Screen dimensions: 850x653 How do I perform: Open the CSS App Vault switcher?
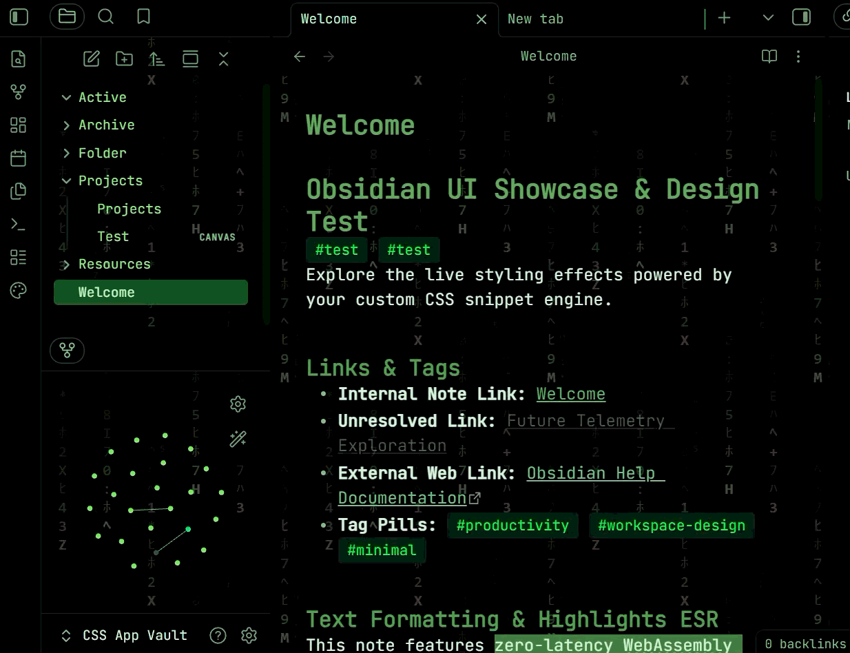click(x=124, y=635)
